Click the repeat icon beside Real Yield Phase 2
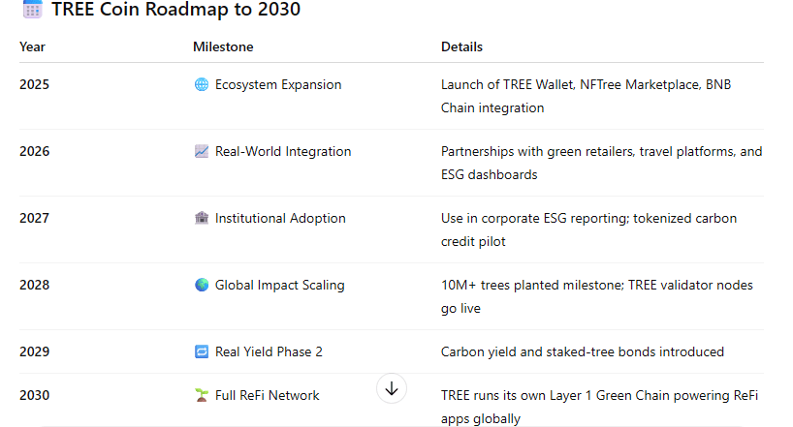Screen dimensions: 793x427 click(202, 352)
